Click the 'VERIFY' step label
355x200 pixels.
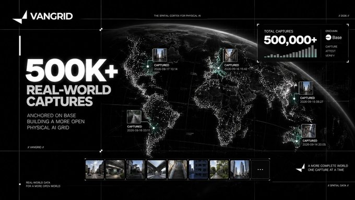[330, 55]
